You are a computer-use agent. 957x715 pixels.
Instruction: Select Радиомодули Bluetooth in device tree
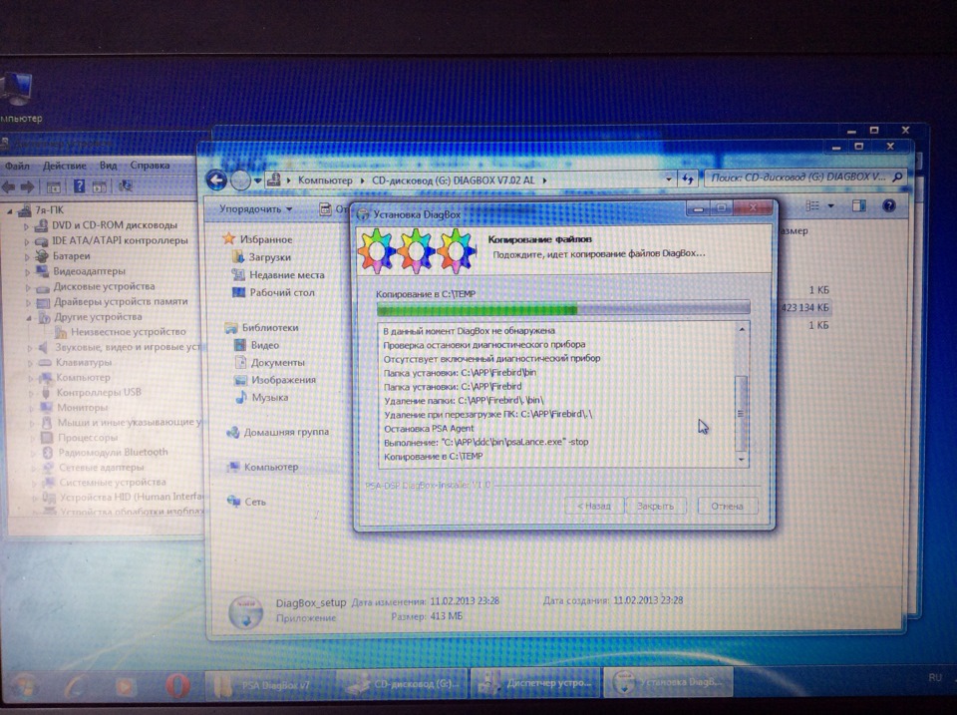tap(113, 453)
